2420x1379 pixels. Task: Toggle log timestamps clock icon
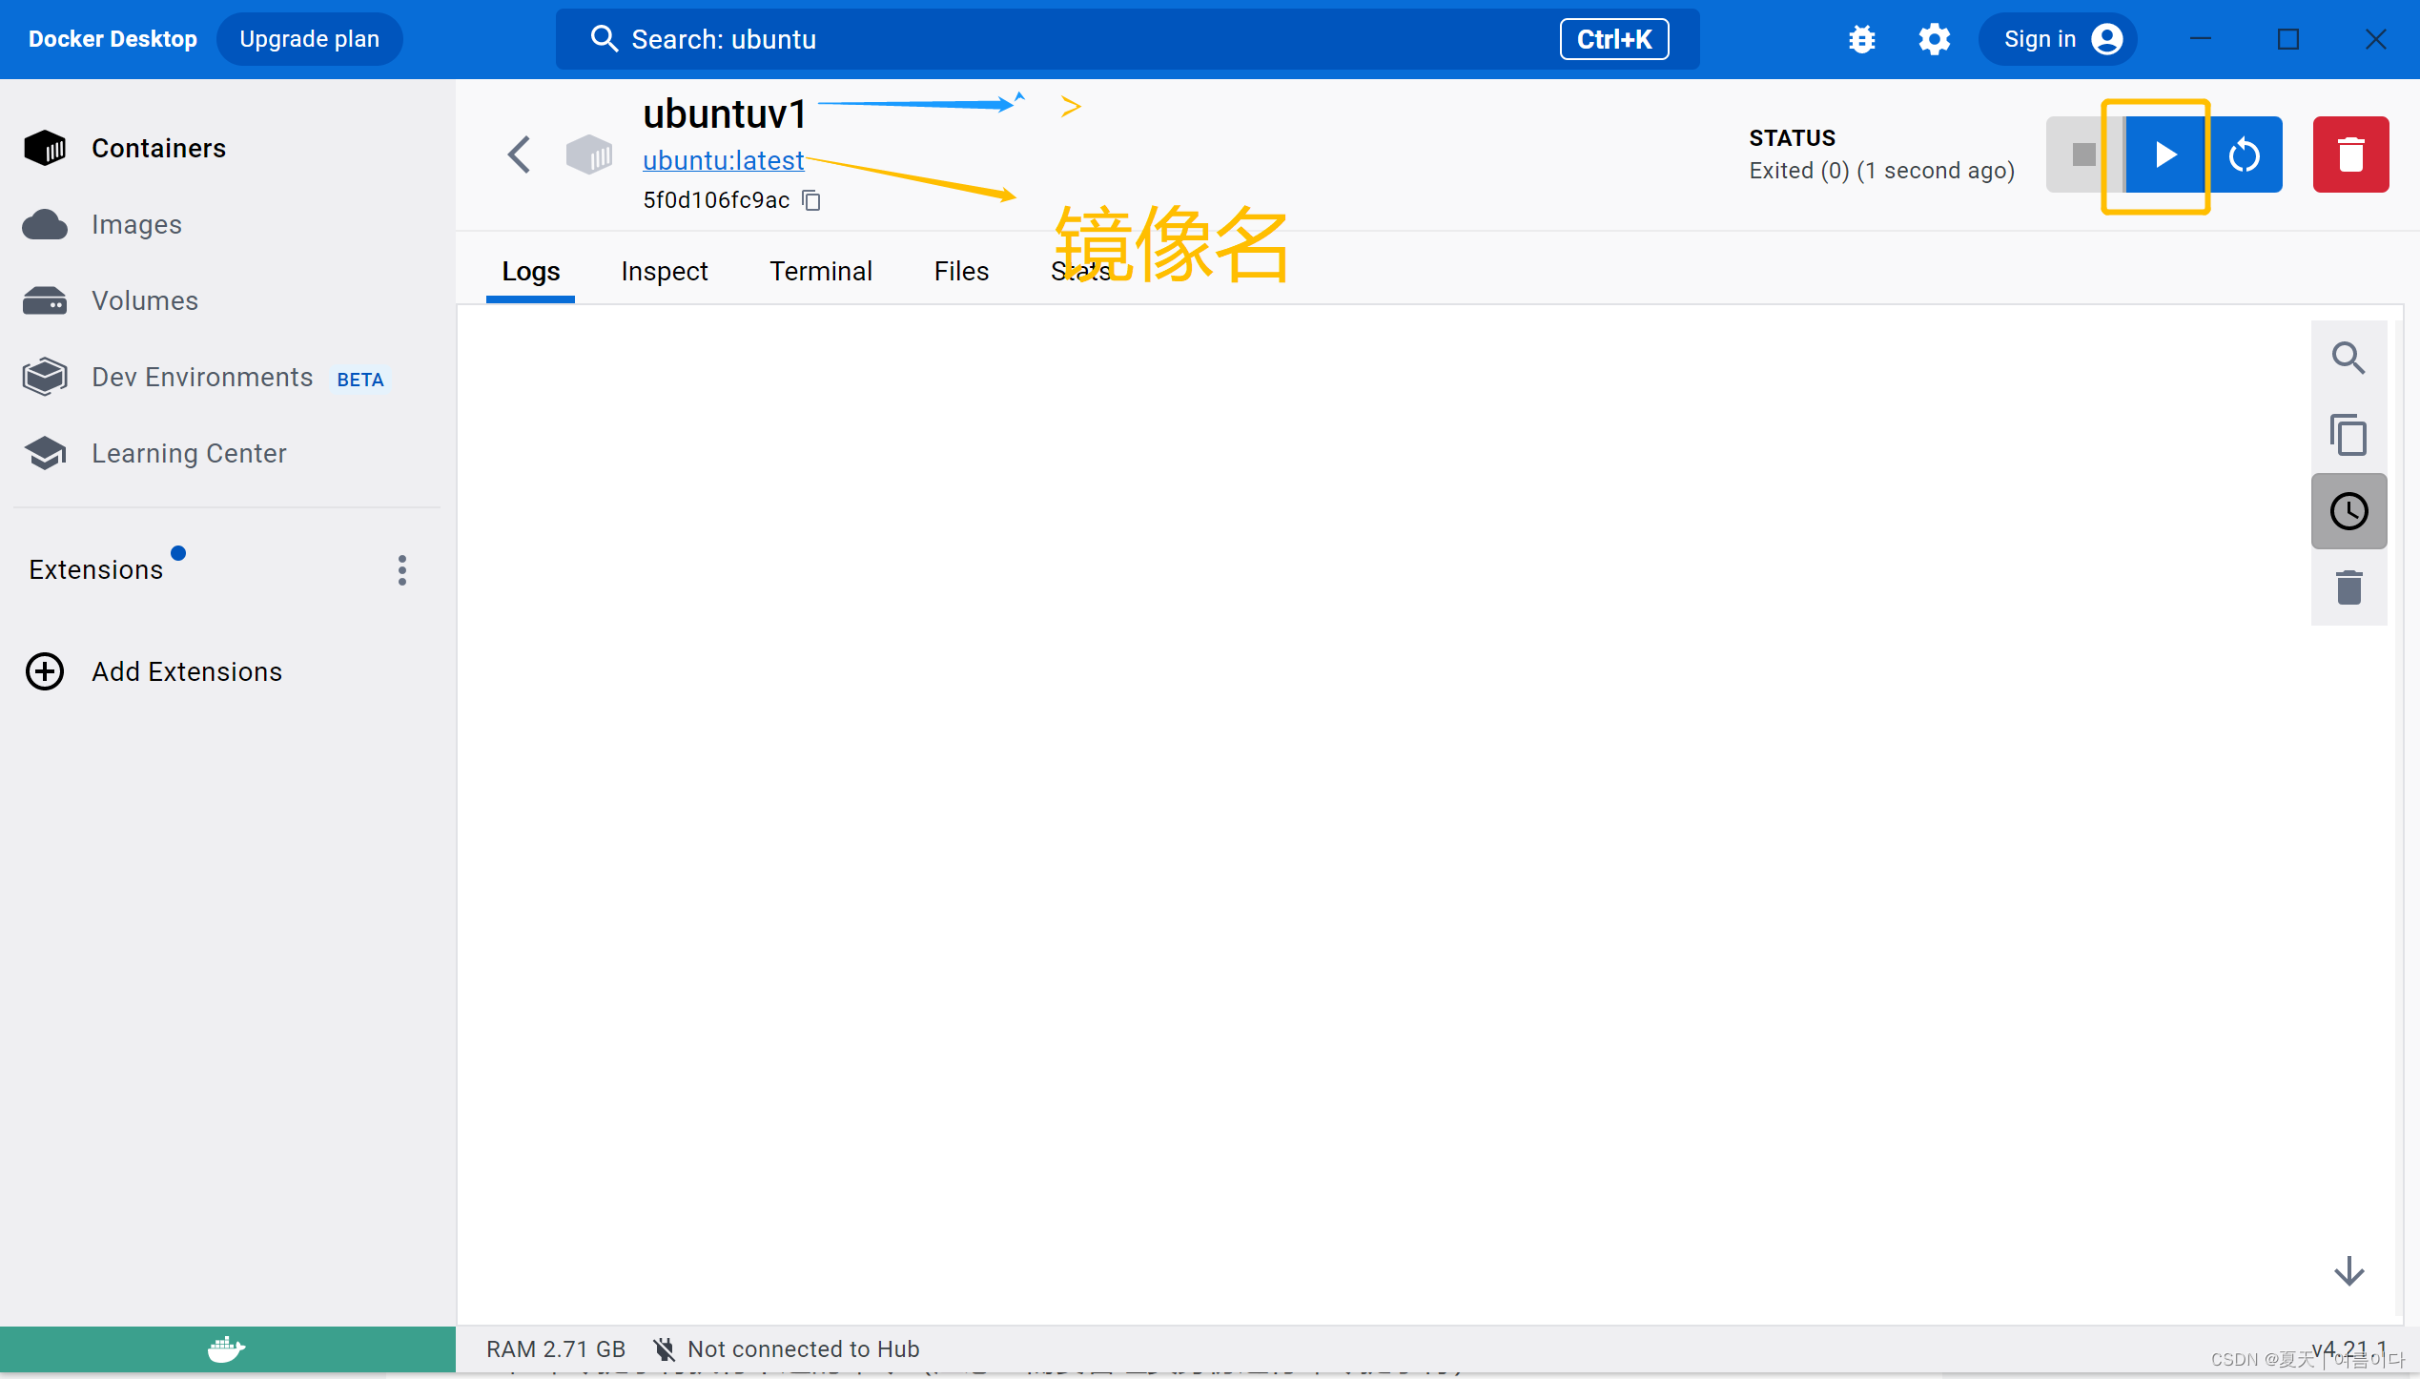pyautogui.click(x=2348, y=511)
